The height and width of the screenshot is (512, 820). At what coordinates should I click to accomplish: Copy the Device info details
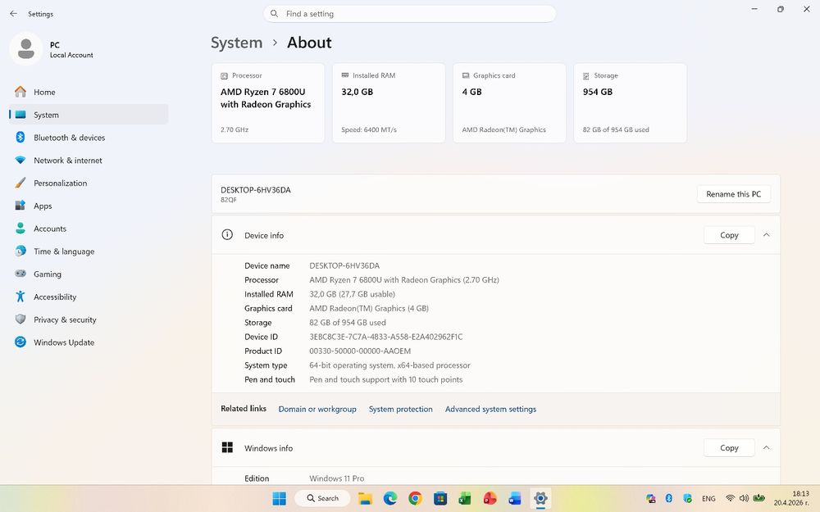729,235
